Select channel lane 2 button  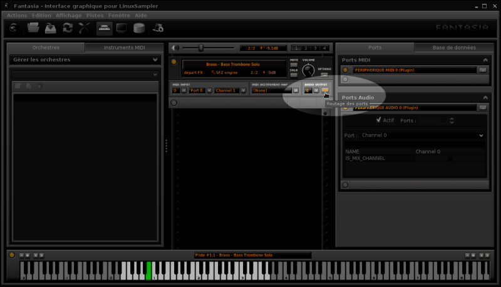(x=306, y=48)
